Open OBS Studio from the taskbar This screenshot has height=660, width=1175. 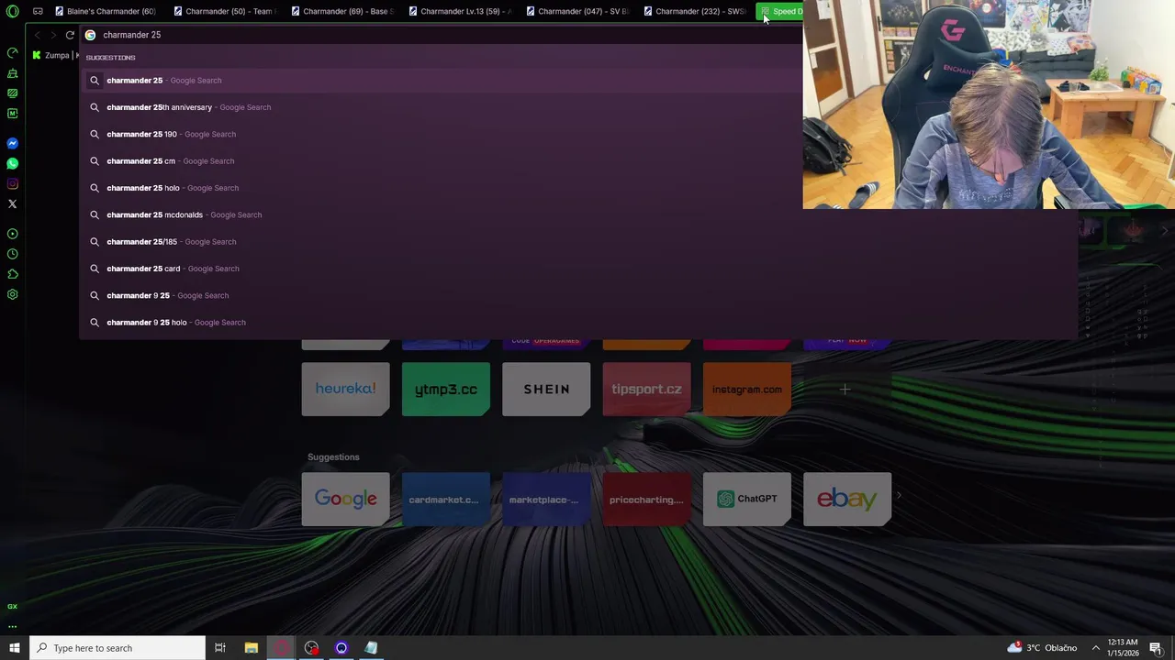coord(311,648)
